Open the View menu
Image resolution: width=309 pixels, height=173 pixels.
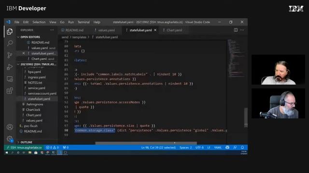click(53, 22)
